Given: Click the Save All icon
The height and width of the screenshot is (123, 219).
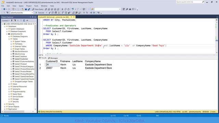Looking at the screenshot, I should point(29,9).
